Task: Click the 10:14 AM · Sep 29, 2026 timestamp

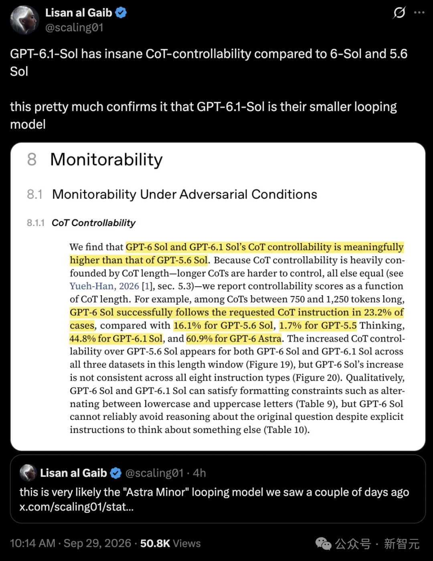Action: (x=71, y=543)
